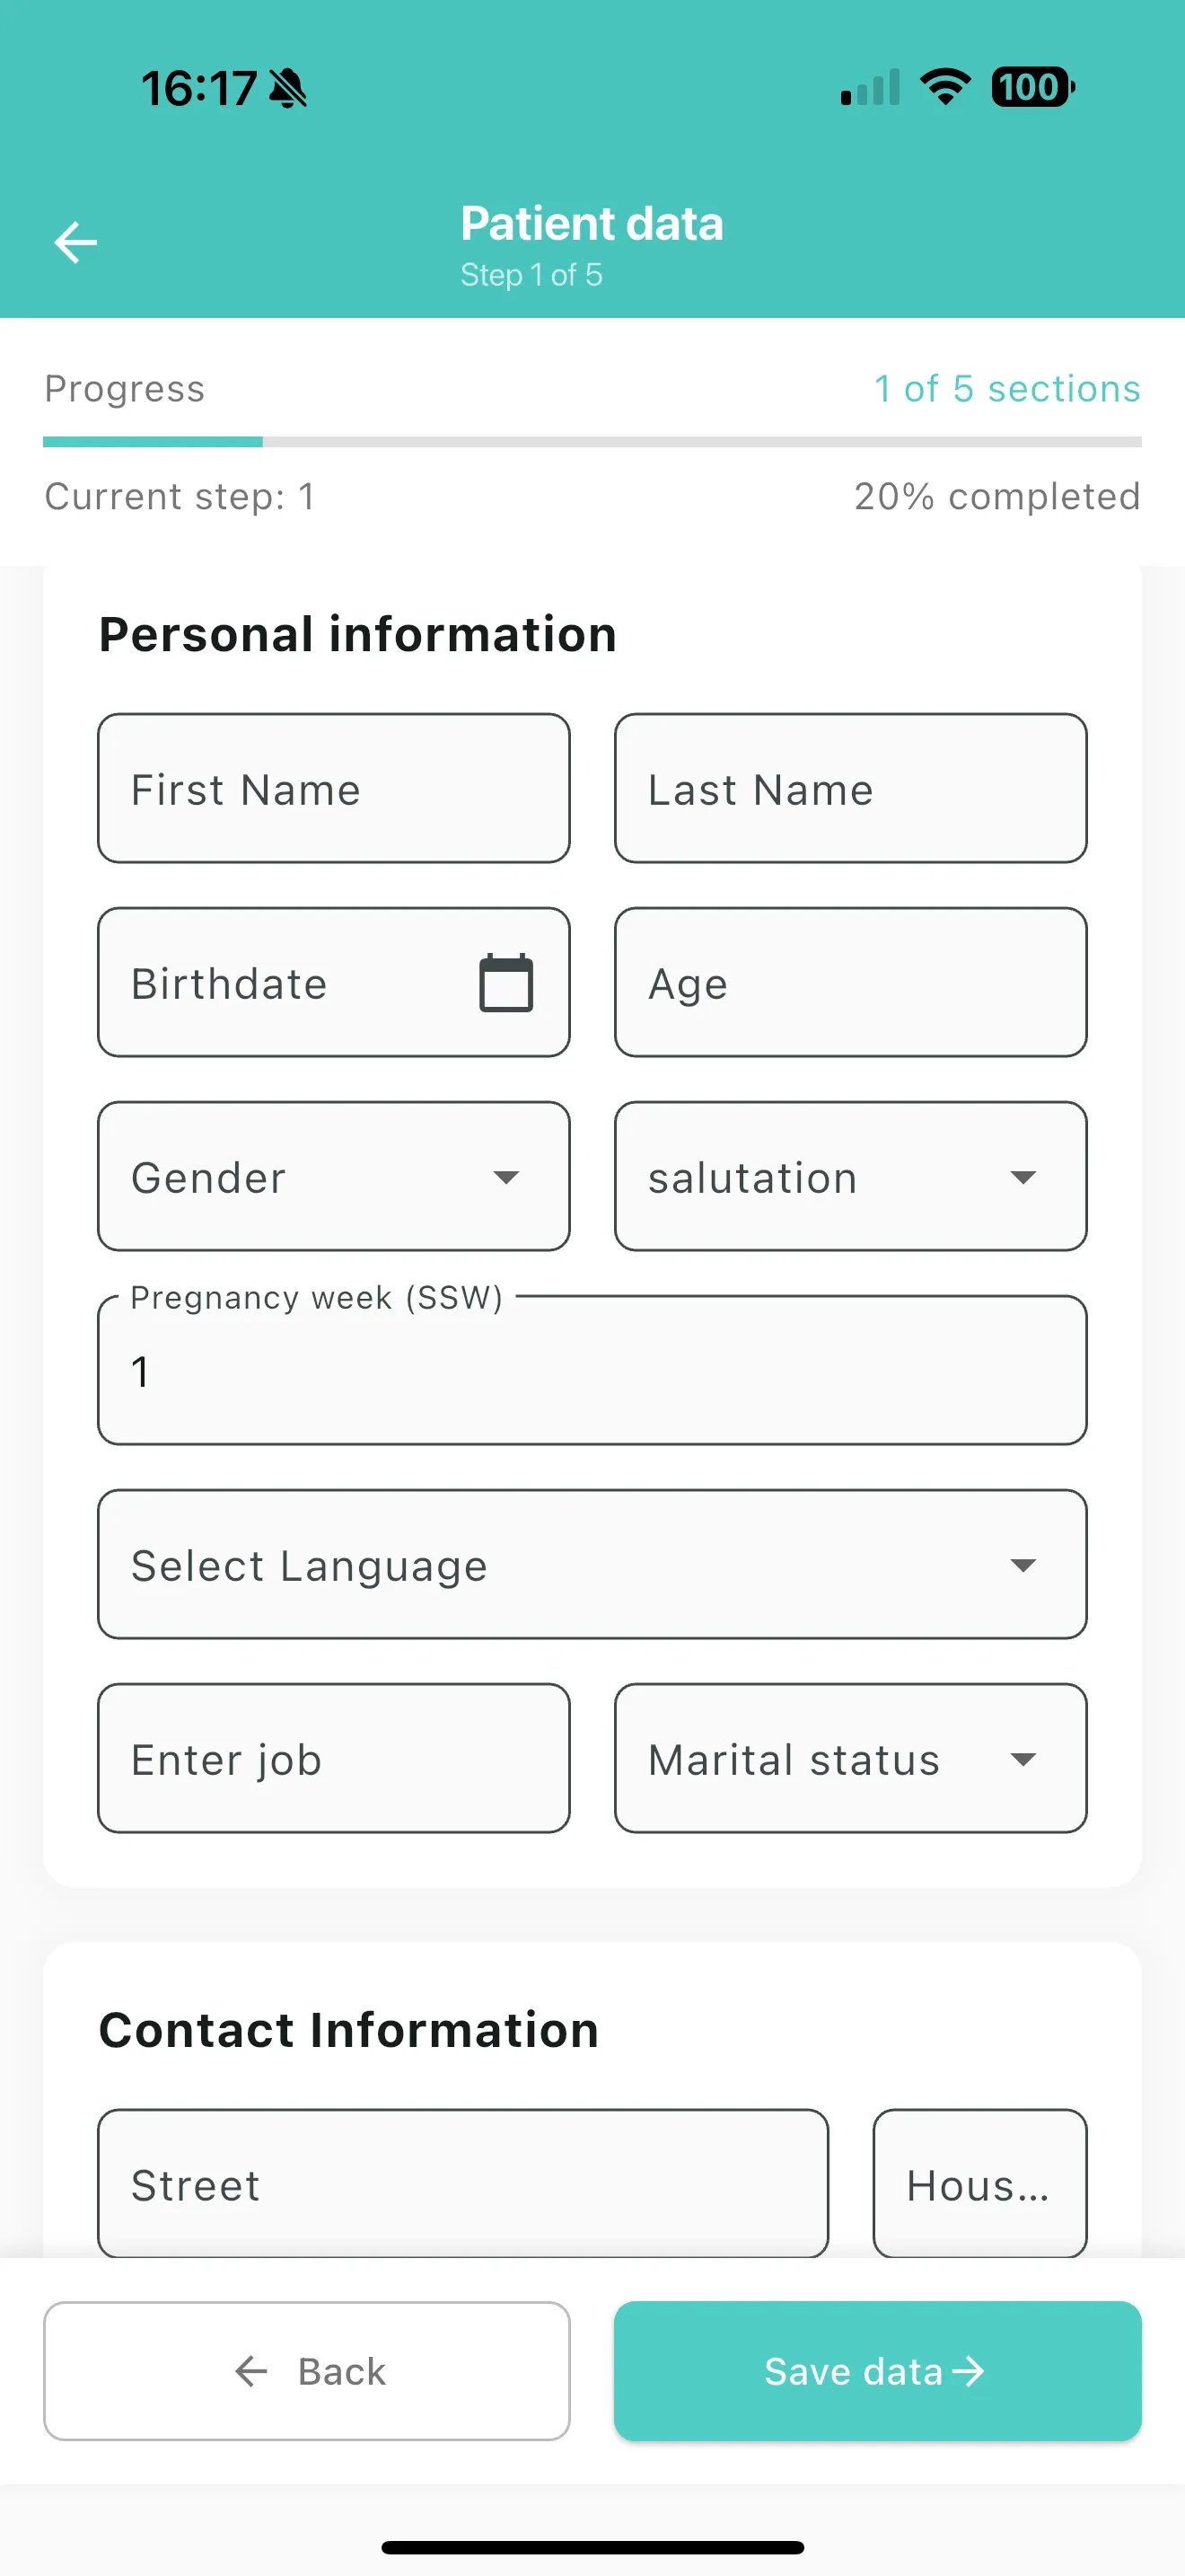
Task: Tap the battery indicator icon
Action: pyautogui.click(x=1032, y=87)
